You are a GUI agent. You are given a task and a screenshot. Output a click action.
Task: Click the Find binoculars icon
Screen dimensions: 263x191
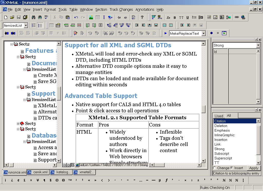click(x=34, y=17)
